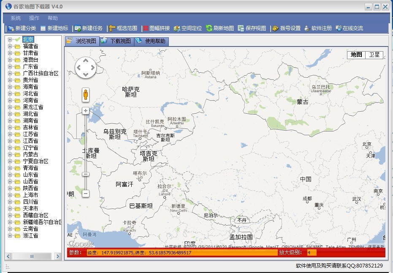Open 空间定位 from the toolbar
393x273 pixels.
[x=177, y=28]
